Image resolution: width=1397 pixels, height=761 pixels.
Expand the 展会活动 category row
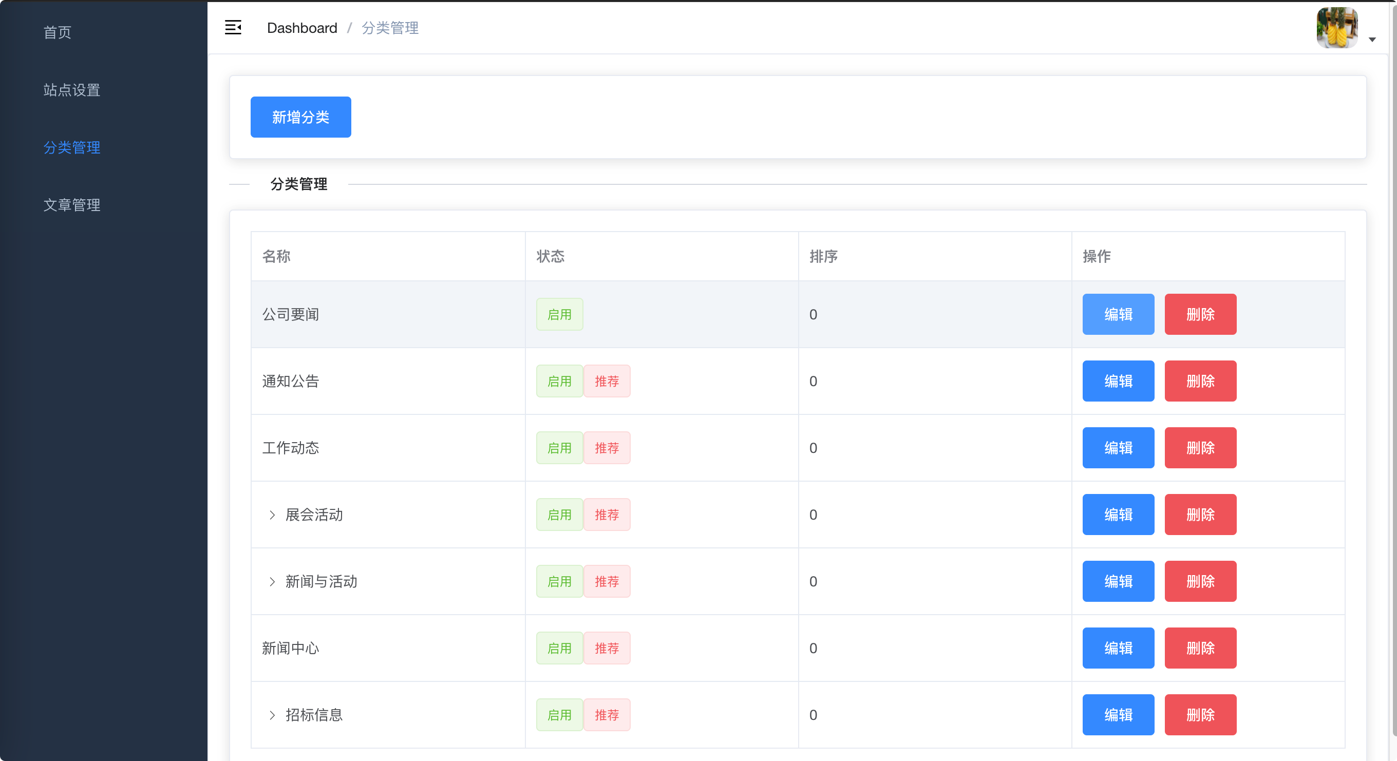(272, 515)
